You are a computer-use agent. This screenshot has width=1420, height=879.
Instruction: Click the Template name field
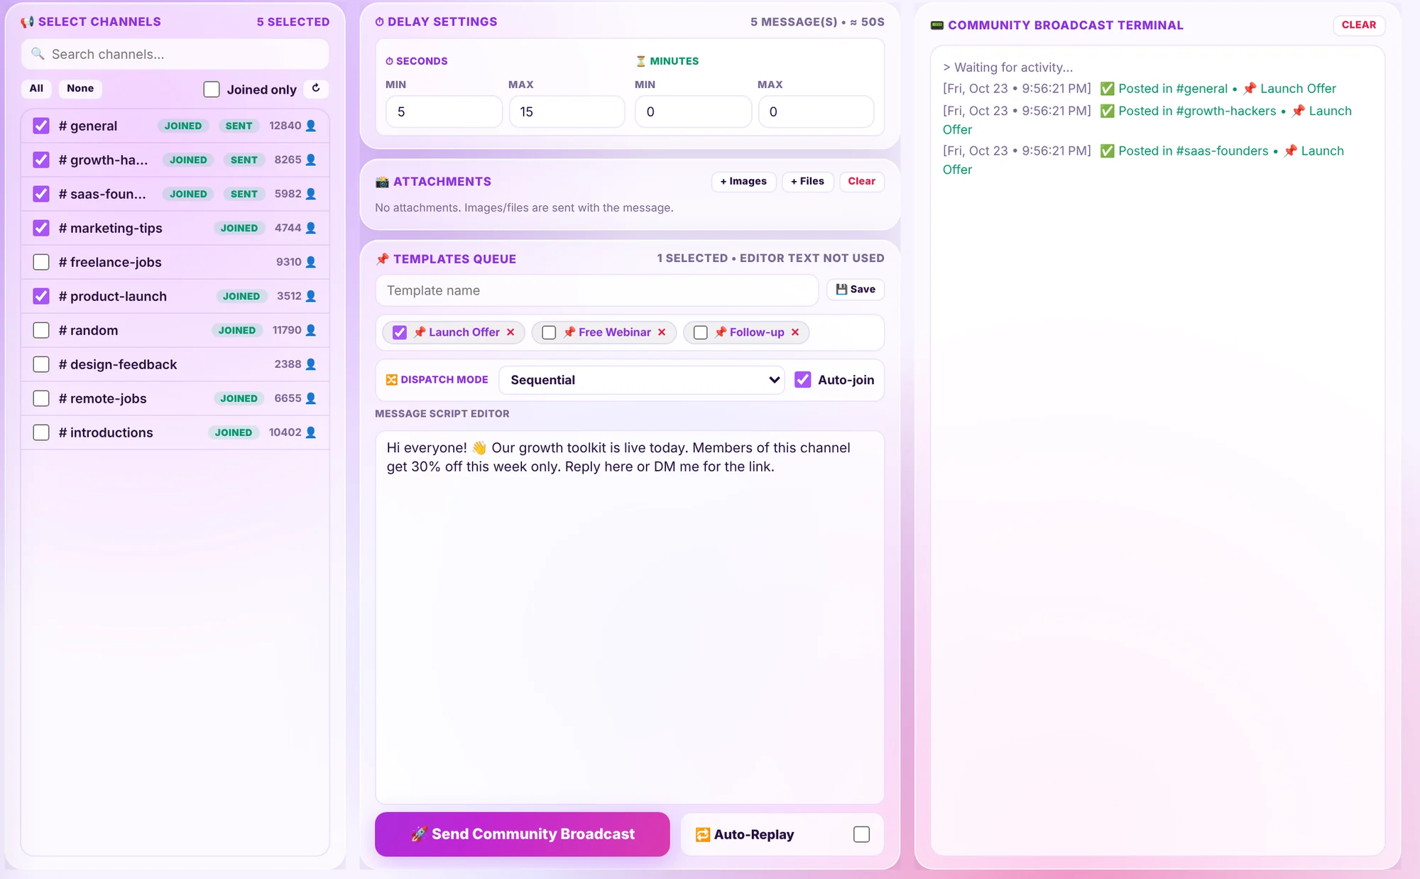point(596,290)
